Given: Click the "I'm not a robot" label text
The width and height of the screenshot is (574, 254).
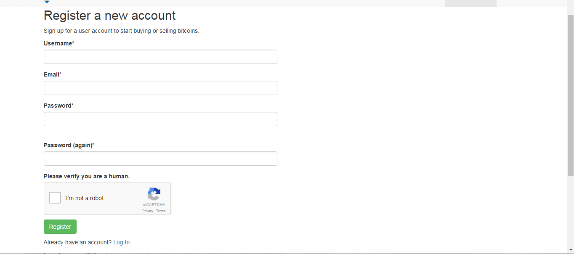Looking at the screenshot, I should (x=85, y=198).
